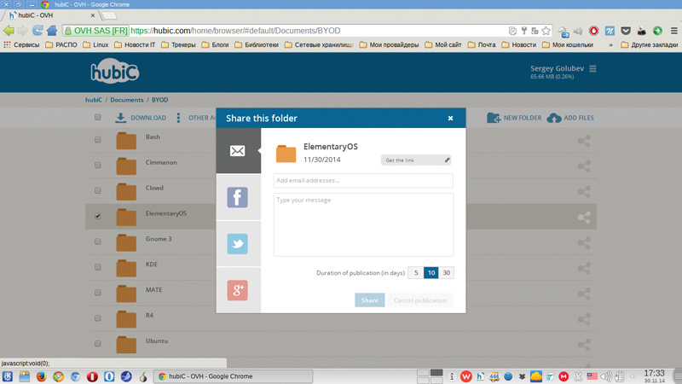The height and width of the screenshot is (384, 682).
Task: Check the R4 folder checkbox
Action: 97,318
